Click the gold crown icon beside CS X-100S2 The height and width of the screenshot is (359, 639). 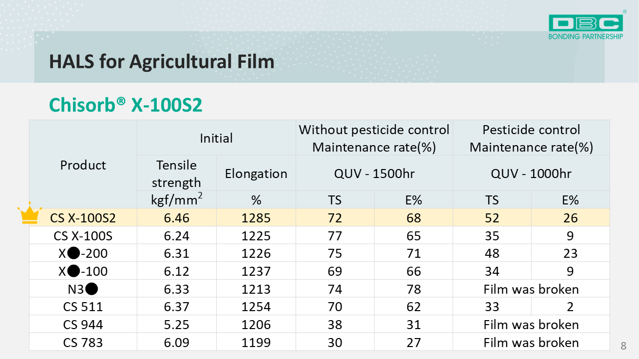29,214
